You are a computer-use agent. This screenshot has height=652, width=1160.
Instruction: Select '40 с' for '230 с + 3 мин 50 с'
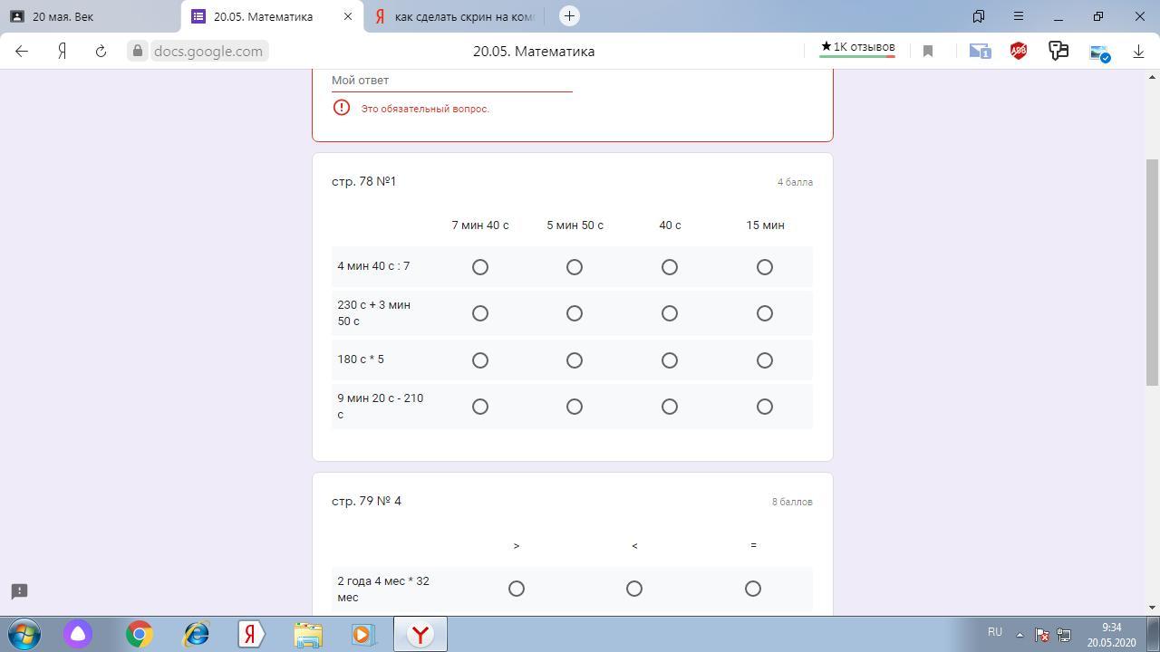coord(670,313)
